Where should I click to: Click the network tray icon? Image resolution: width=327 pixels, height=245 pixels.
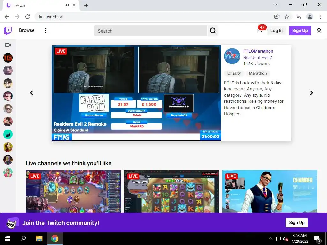[278, 239]
